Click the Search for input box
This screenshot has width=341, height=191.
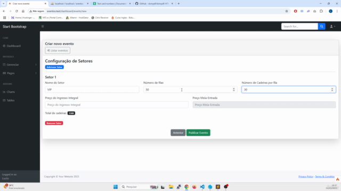[x=299, y=27]
